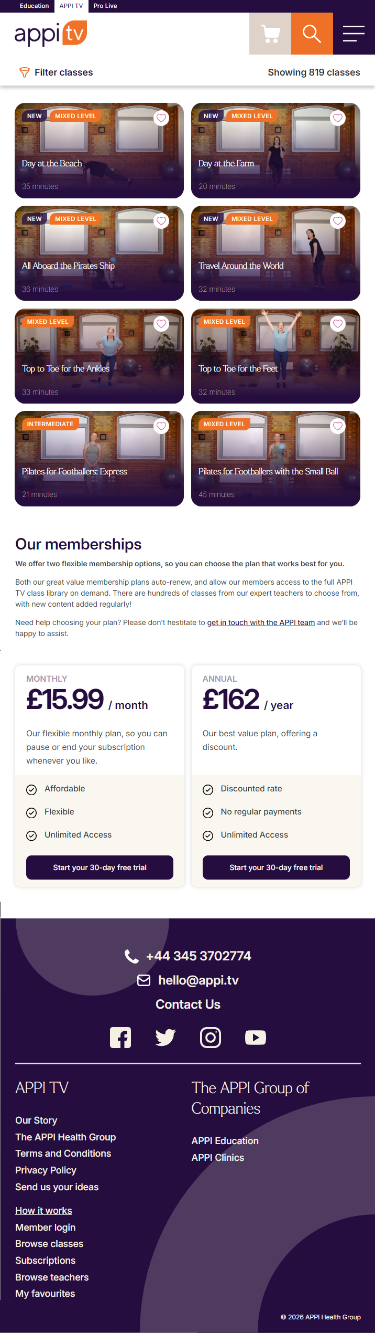
Task: Click the hello@appi.tv email link
Action: pyautogui.click(x=198, y=980)
